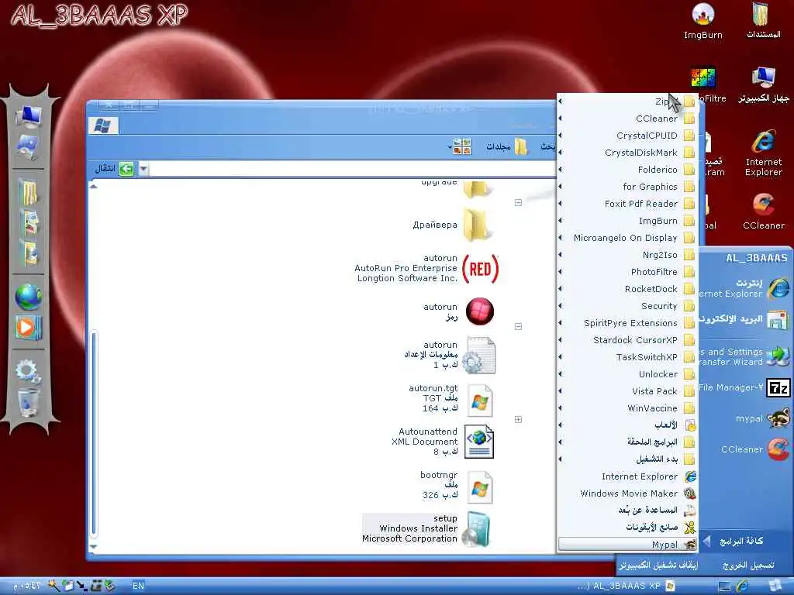This screenshot has height=595, width=794.
Task: Collapse the minus expander near the Драйвера folder
Action: (518, 202)
